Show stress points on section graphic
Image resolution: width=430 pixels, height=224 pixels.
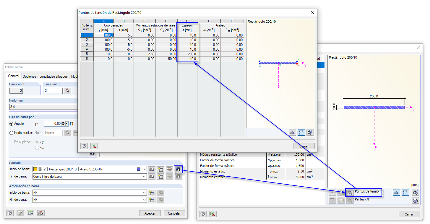[332, 193]
